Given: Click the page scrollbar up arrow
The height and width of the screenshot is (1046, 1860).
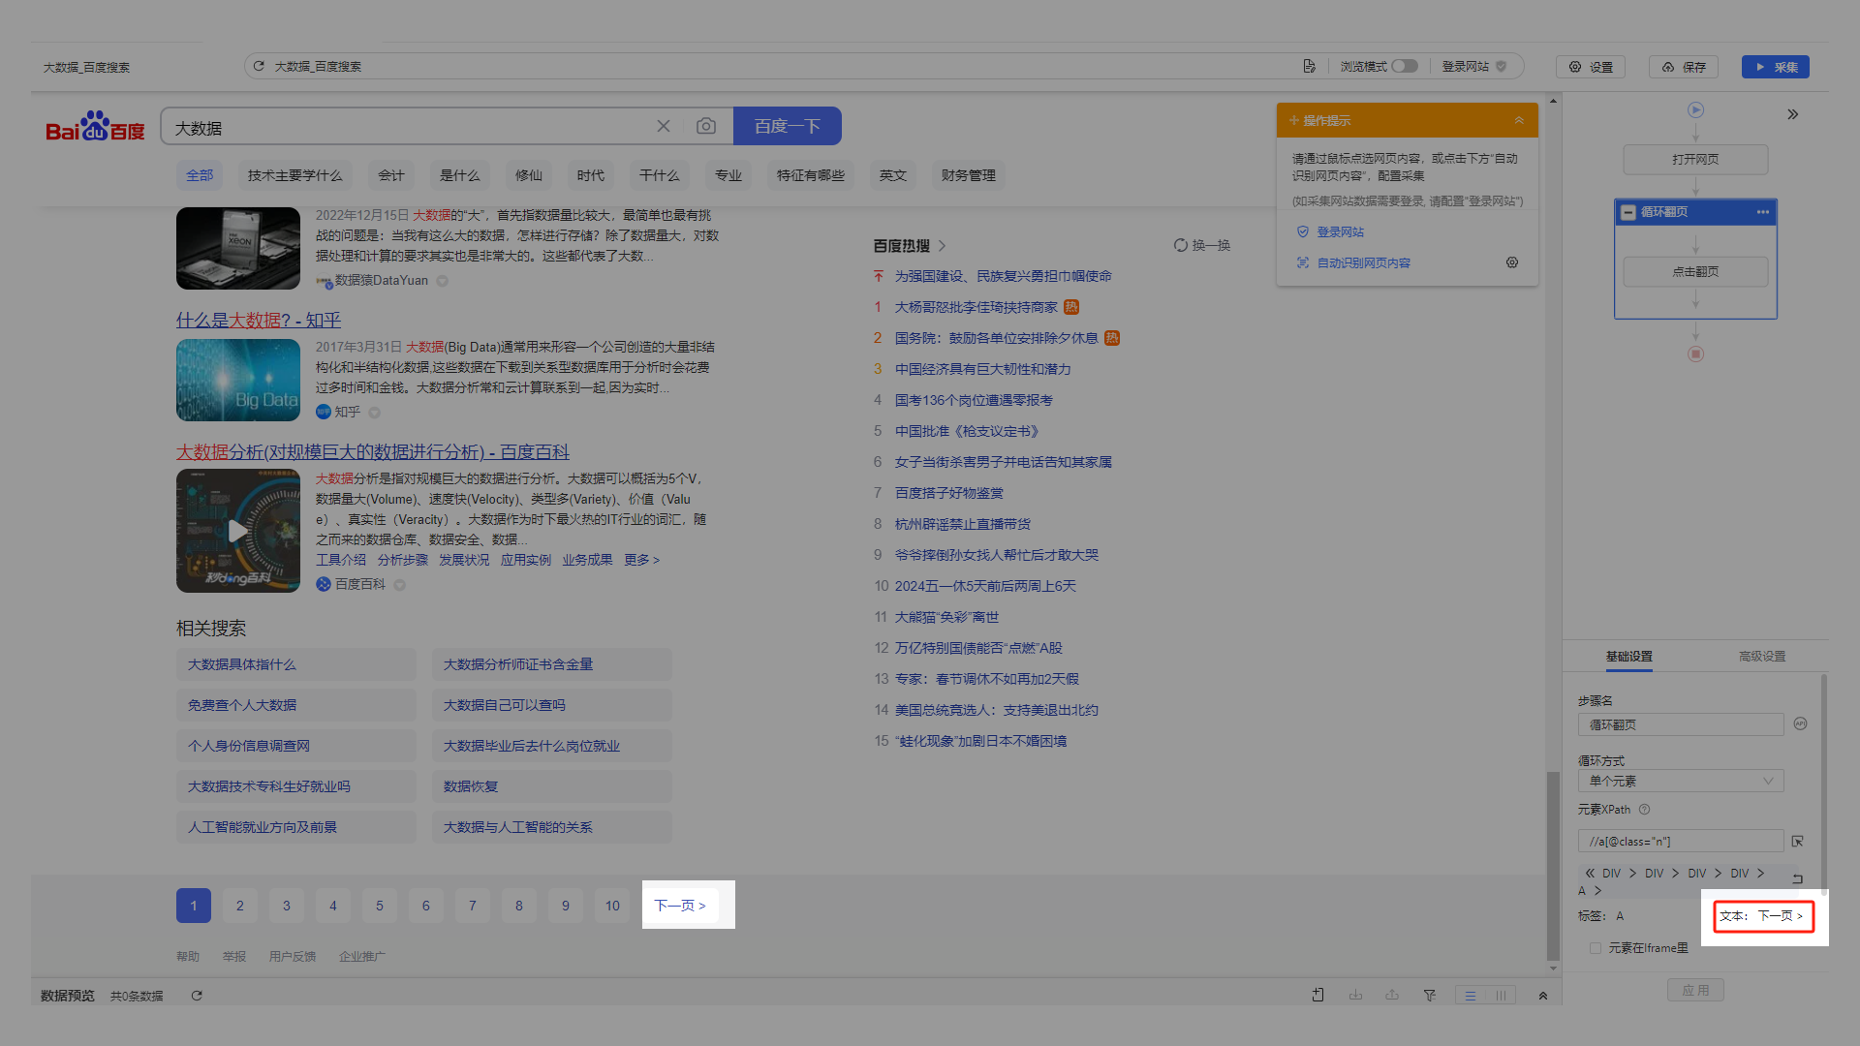Looking at the screenshot, I should coord(1553,101).
